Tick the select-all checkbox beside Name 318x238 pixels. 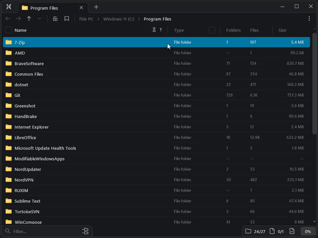tap(9, 30)
